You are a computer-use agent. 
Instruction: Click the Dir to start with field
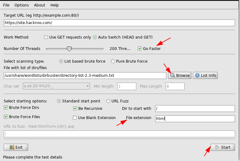coord(195,109)
